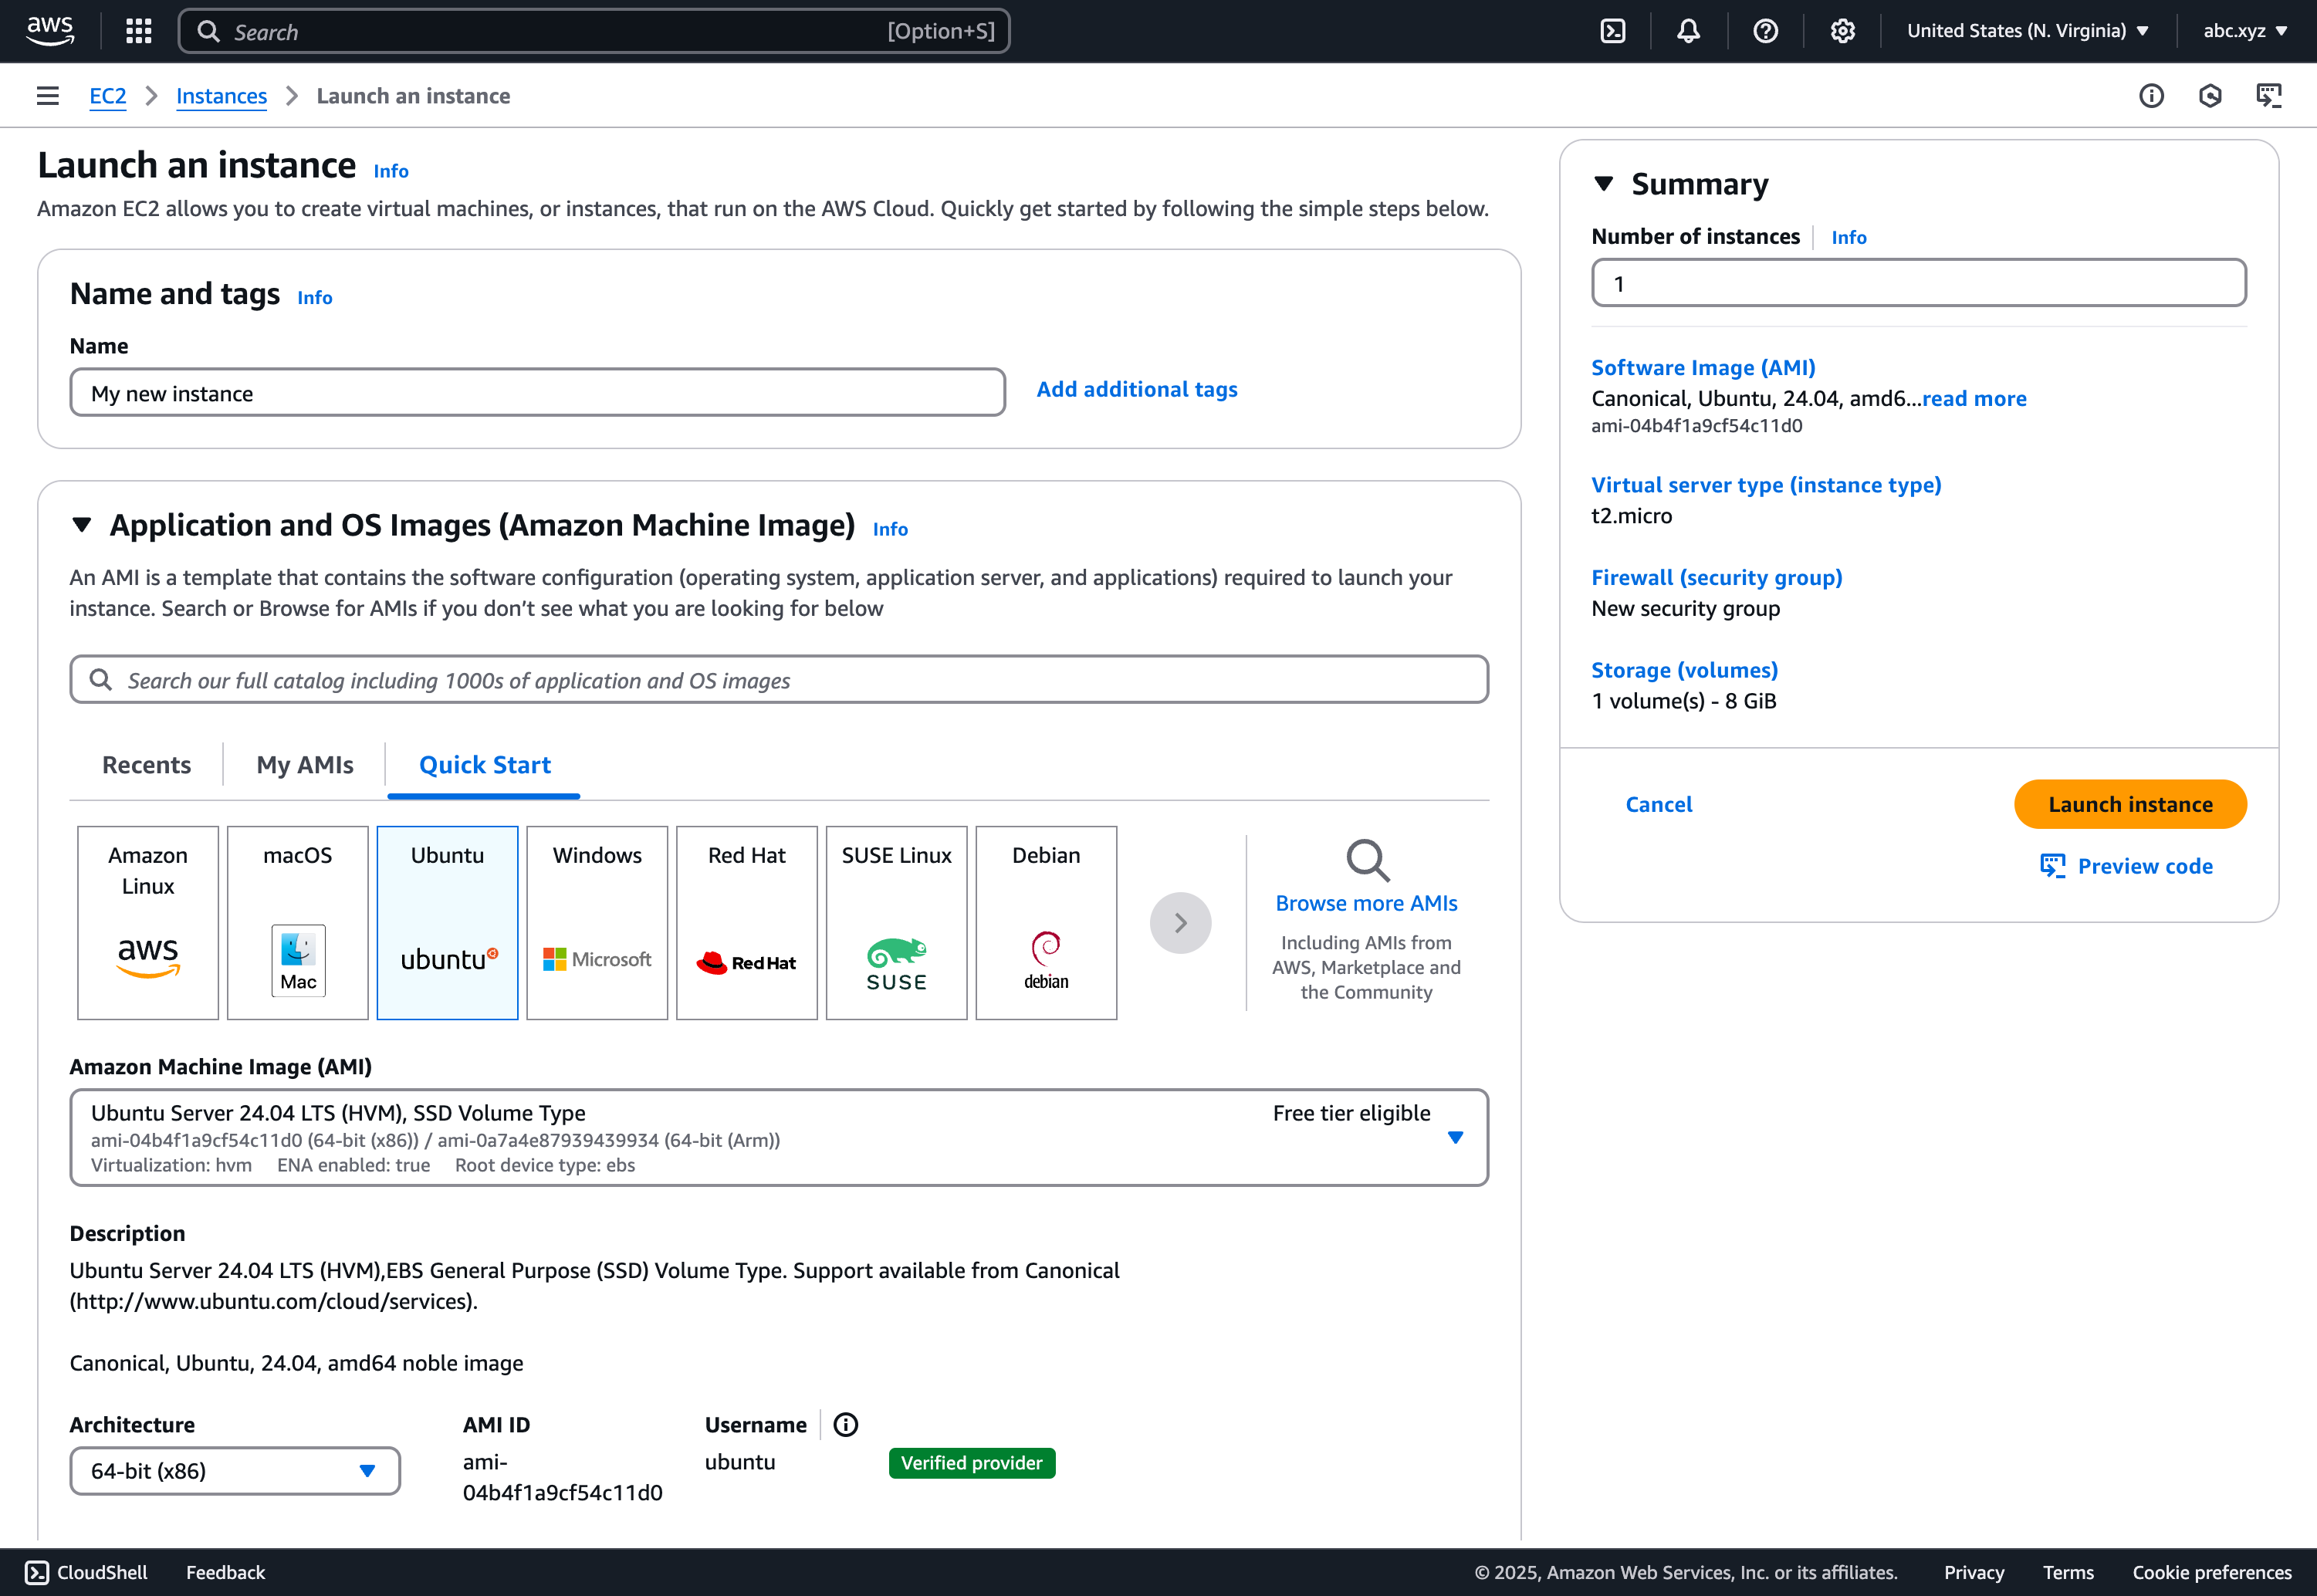This screenshot has width=2317, height=1596.
Task: Select the Quick Start tab
Action: click(486, 764)
